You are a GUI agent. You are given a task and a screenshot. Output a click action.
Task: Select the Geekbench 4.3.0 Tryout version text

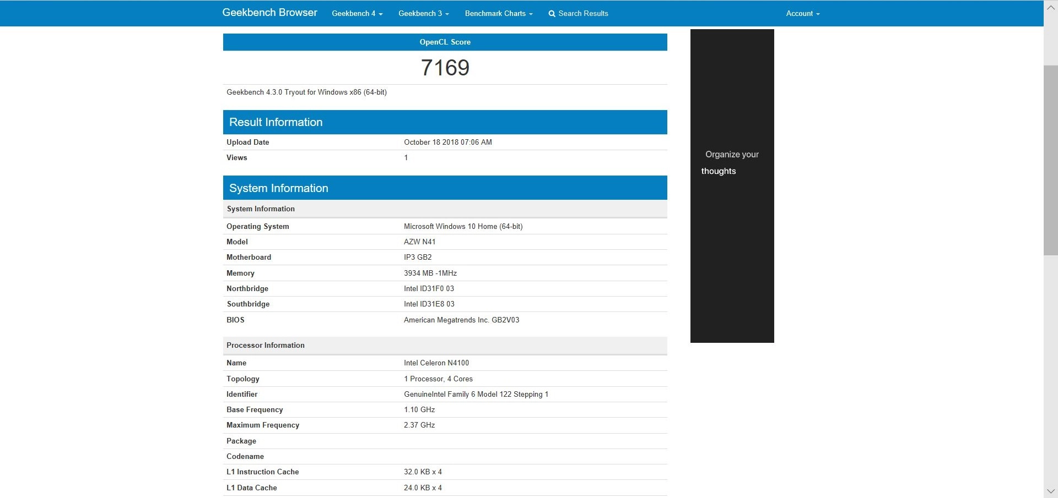[x=306, y=92]
